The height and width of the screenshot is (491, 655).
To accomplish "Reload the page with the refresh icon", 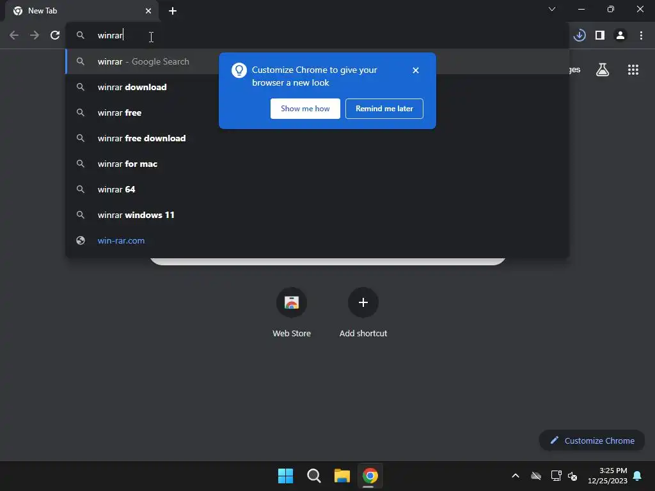I will pyautogui.click(x=55, y=36).
